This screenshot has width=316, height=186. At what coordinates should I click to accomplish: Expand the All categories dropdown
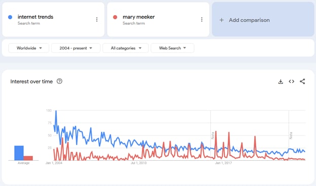(x=126, y=48)
